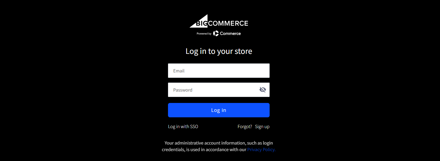Submit with the blue Log in button

tap(219, 110)
